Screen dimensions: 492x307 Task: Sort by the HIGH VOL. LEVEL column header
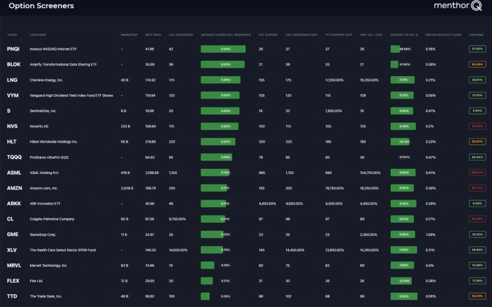371,35
